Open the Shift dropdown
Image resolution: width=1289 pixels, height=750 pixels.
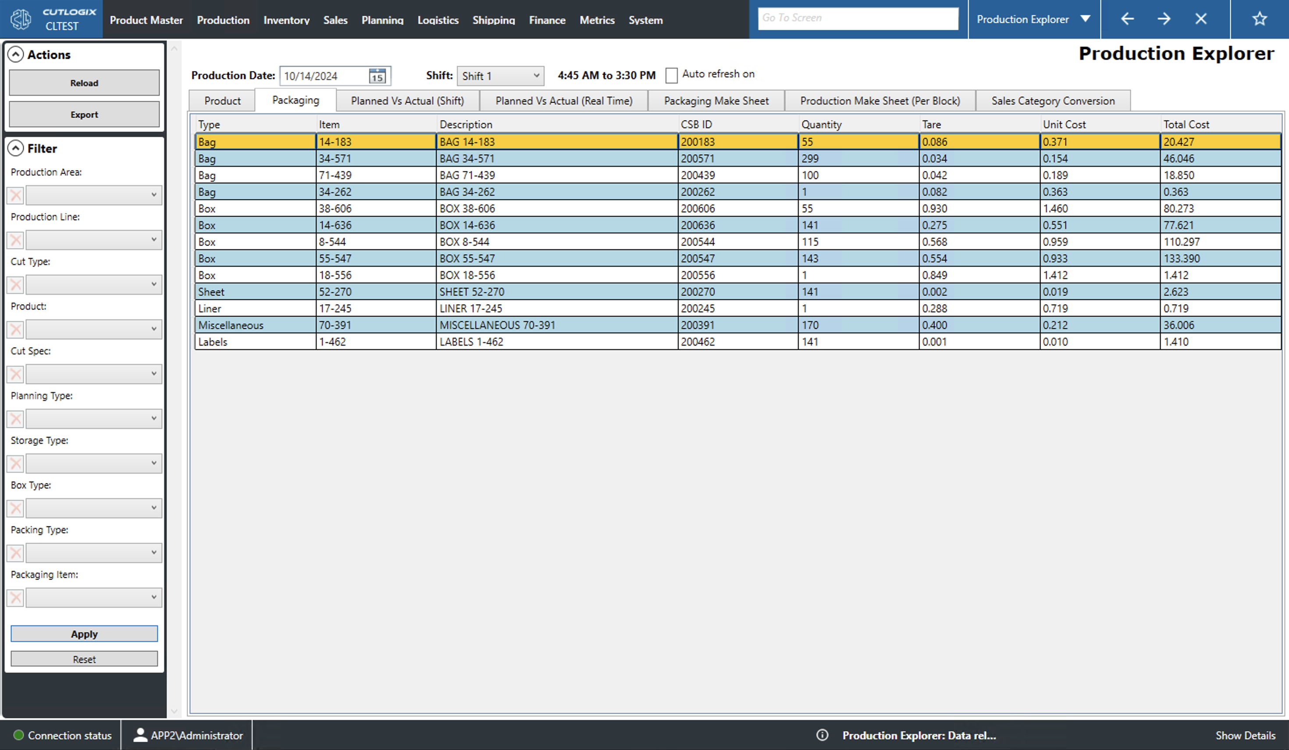(500, 76)
